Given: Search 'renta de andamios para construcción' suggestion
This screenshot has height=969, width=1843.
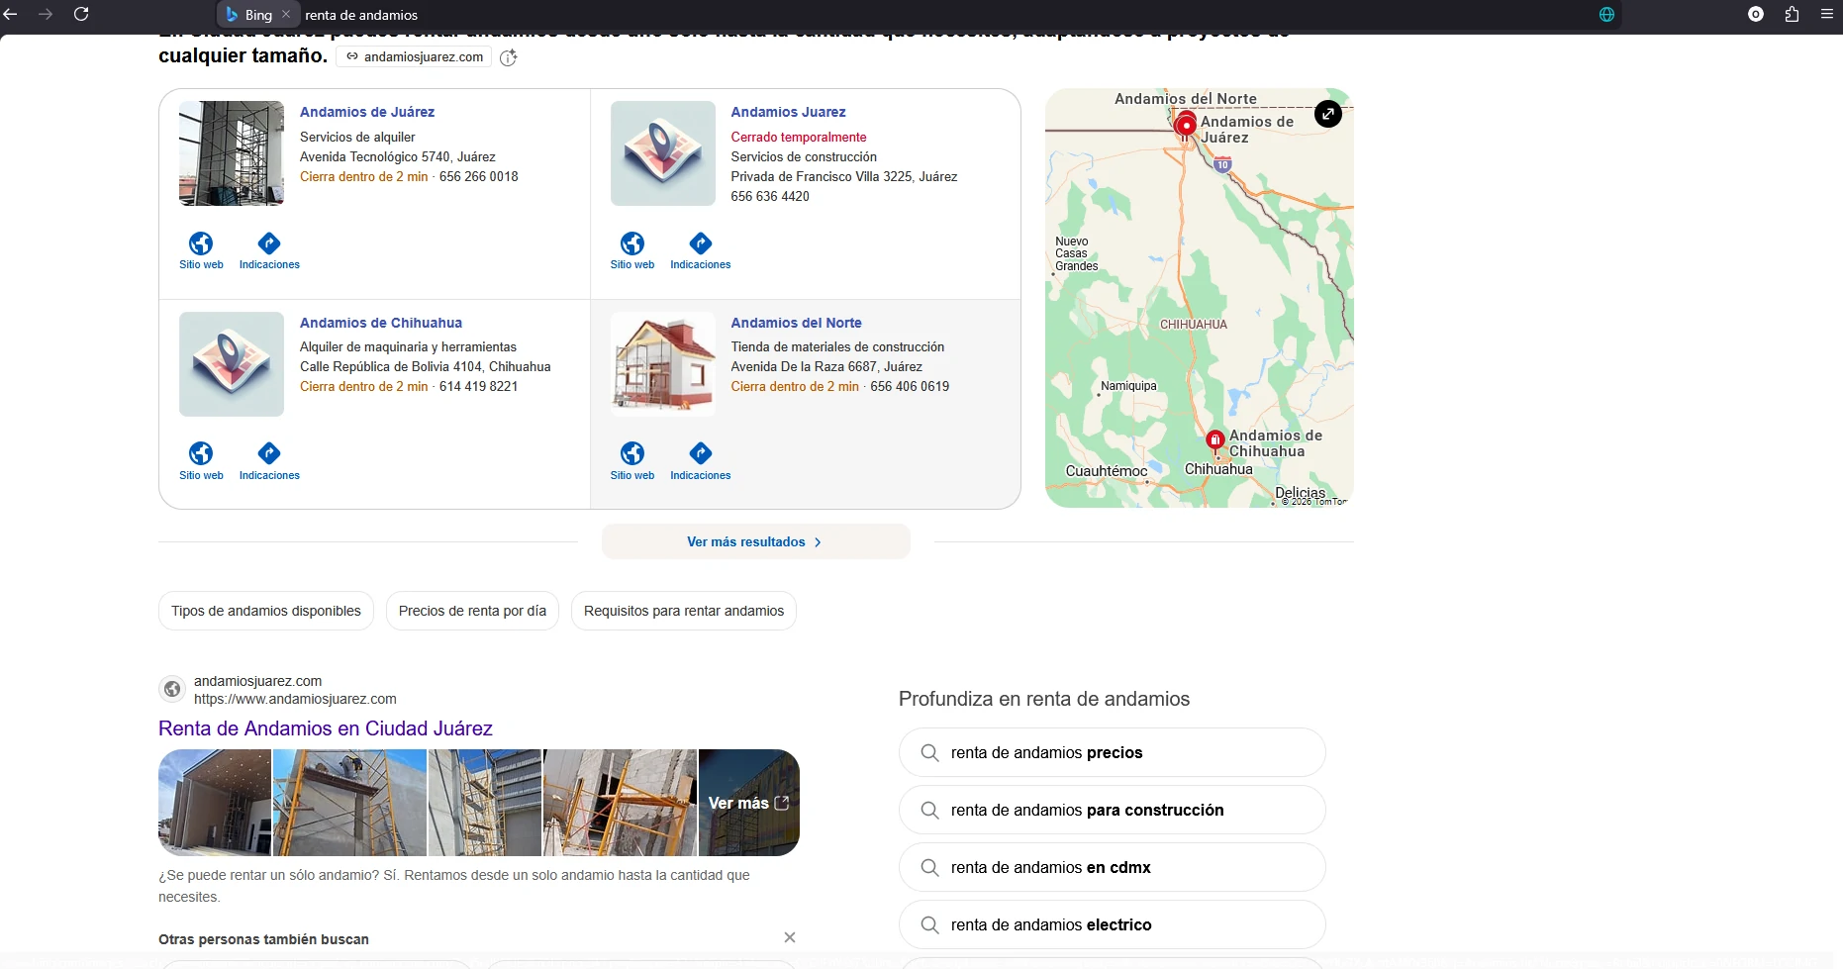Looking at the screenshot, I should (1113, 810).
